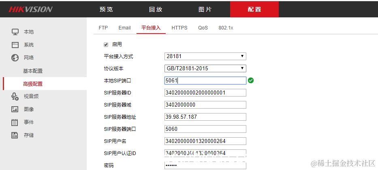Viewport: 378px width, 170px height.
Task: Click the microphone icon beside 视音频
Action: coord(15,96)
